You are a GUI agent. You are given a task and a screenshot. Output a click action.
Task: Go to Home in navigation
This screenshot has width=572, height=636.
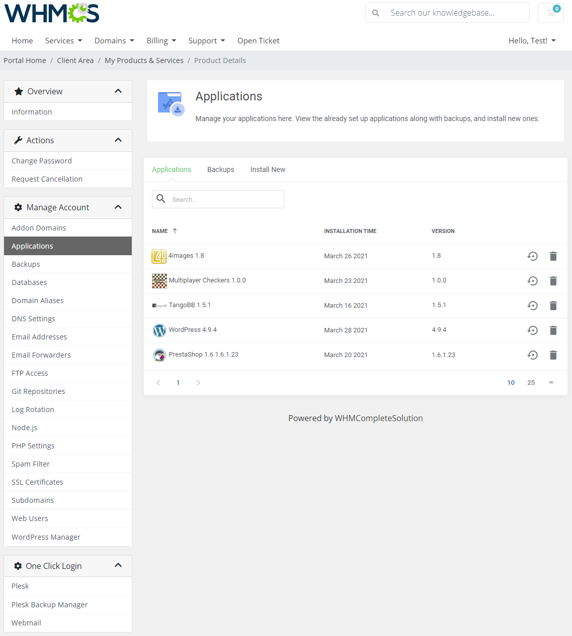click(22, 41)
